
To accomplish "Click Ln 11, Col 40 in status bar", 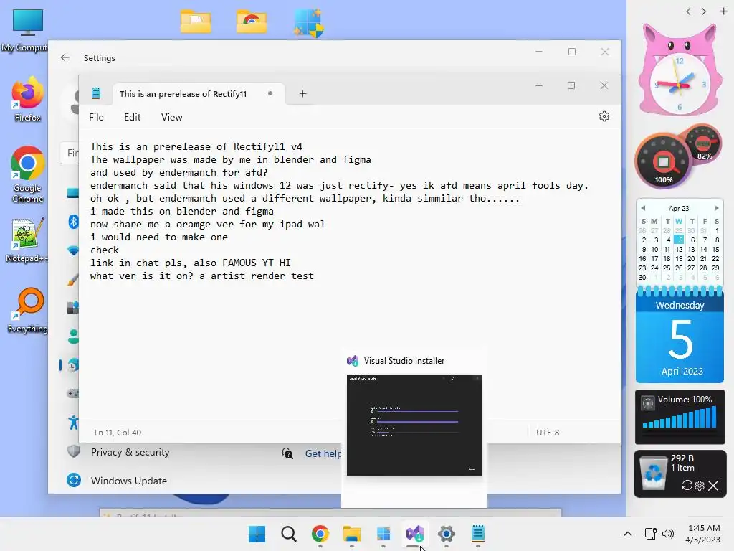I will click(118, 433).
